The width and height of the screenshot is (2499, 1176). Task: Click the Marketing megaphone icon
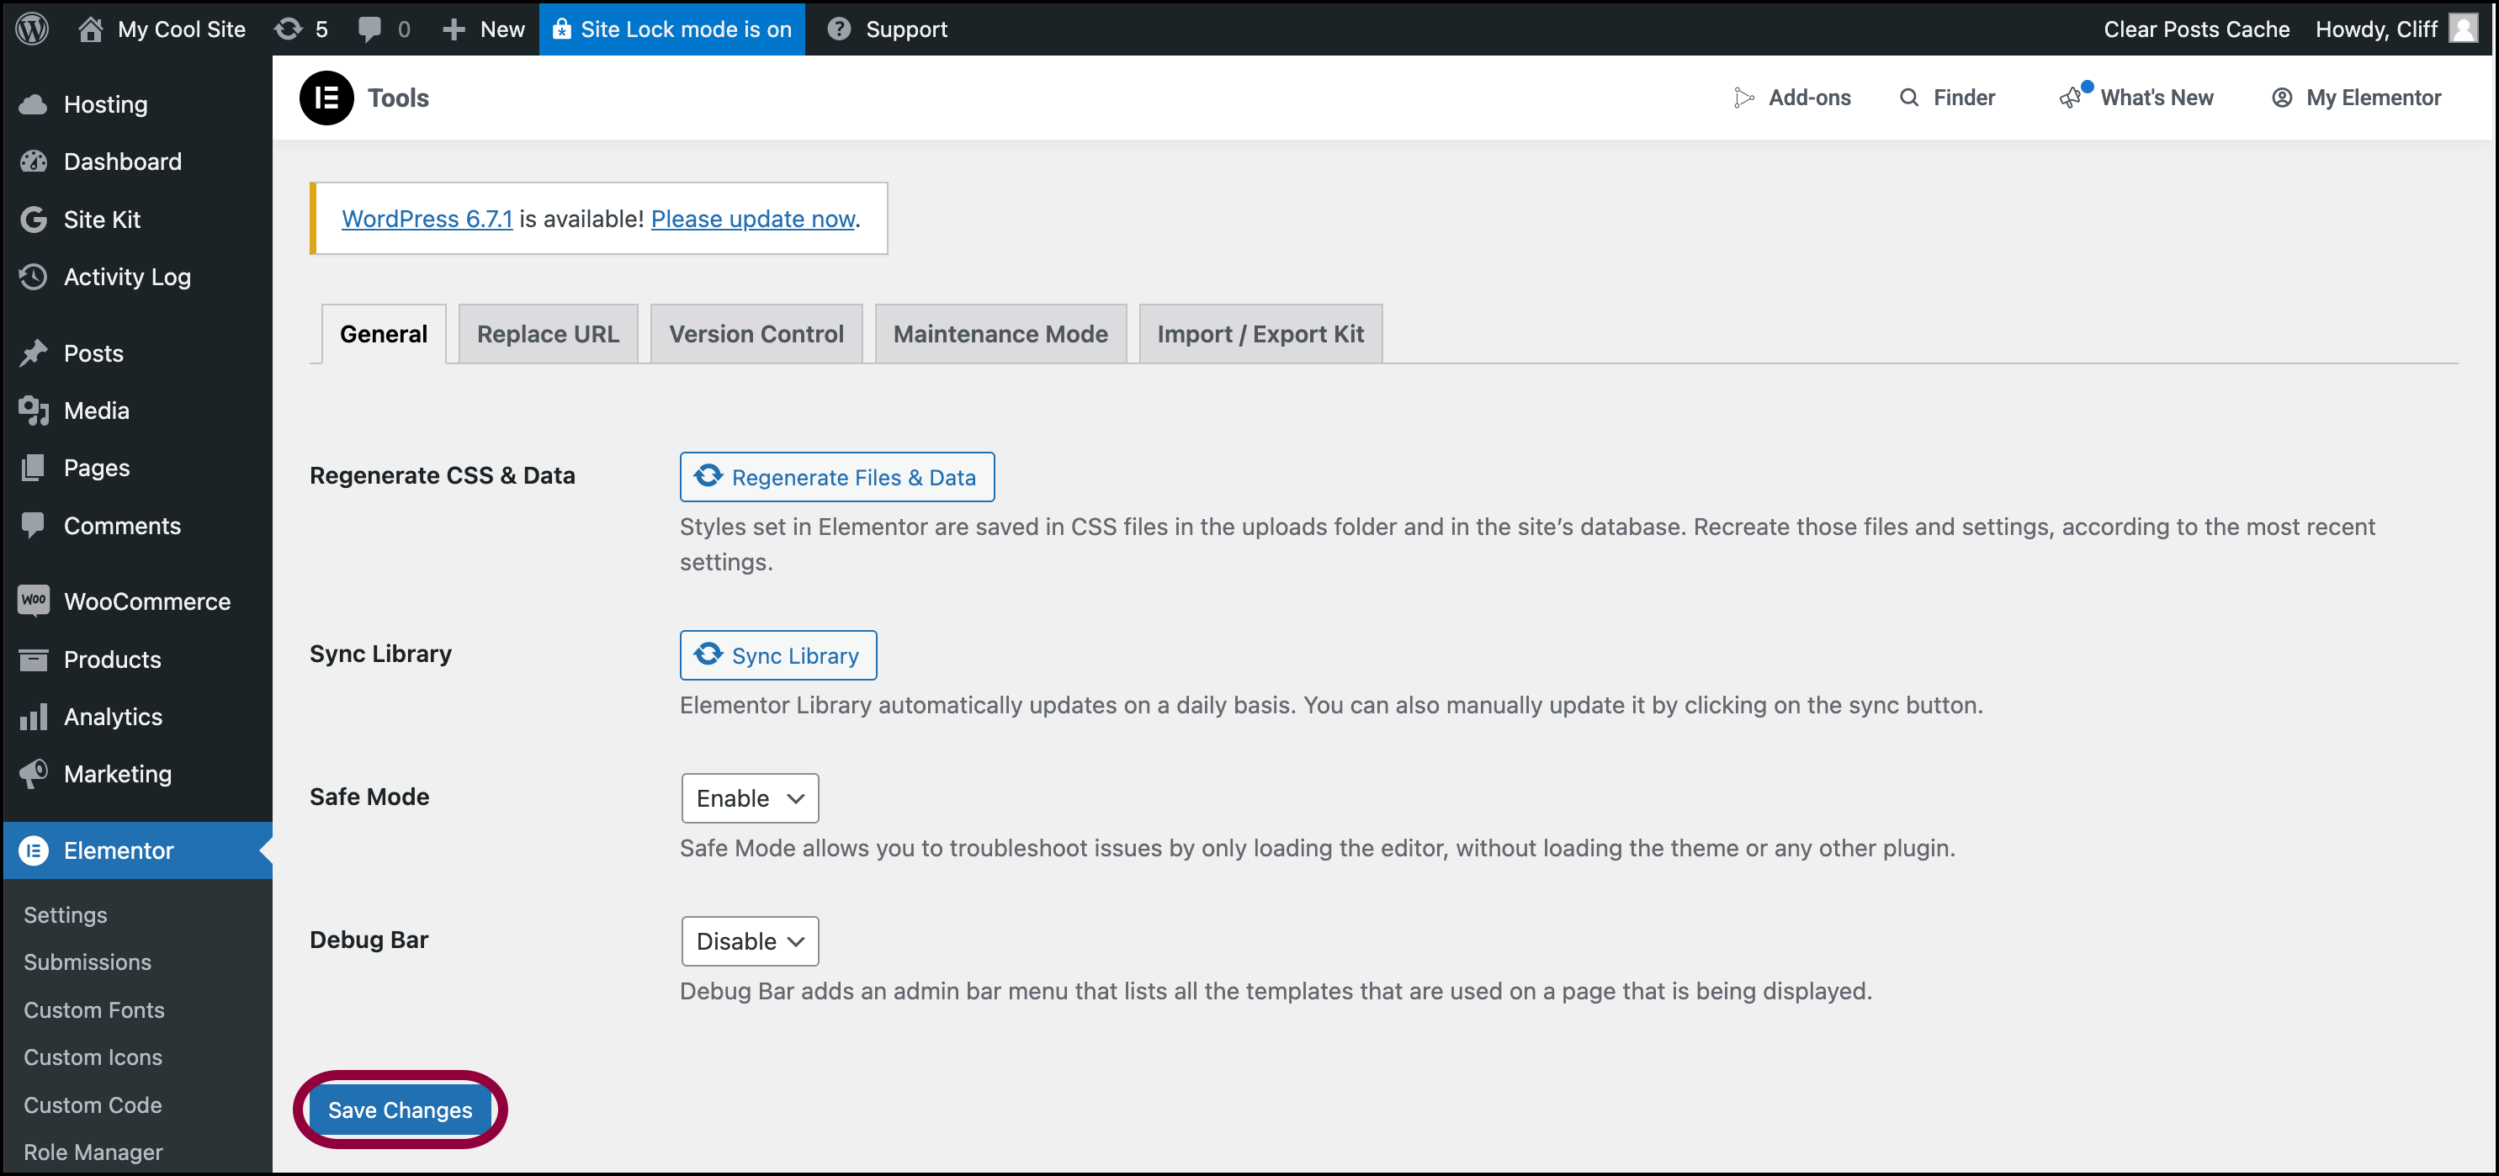34,774
